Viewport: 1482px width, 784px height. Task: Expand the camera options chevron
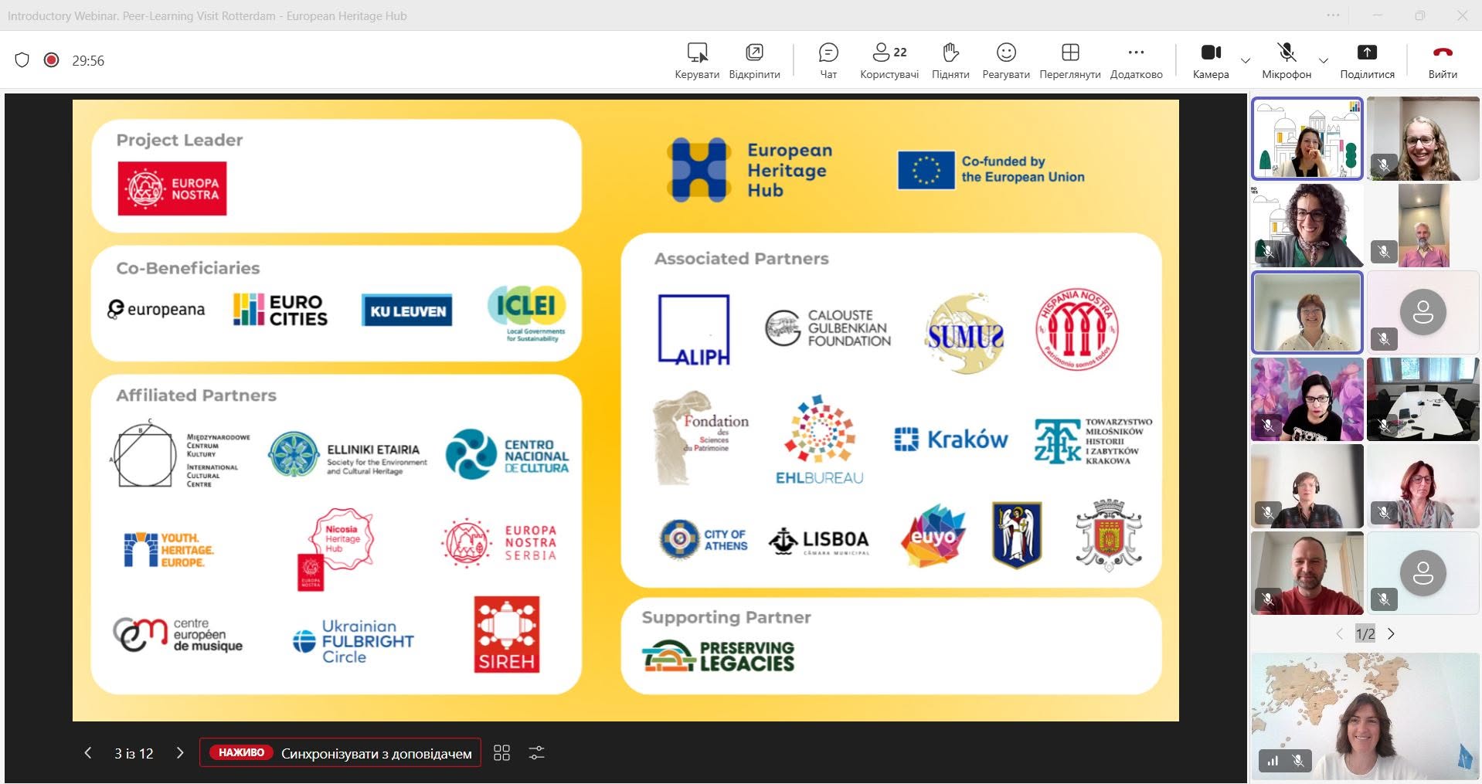tap(1246, 60)
